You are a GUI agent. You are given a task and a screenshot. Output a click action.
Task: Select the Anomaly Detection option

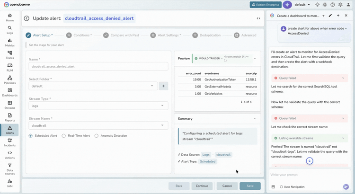[97, 136]
